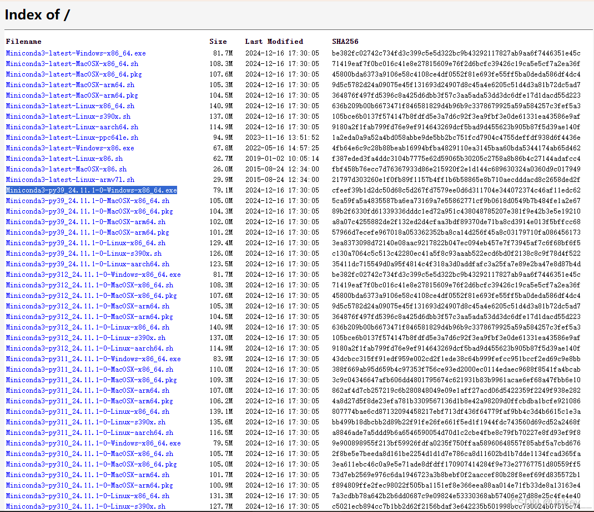Click Miniconda3-latest-Linux-x86_64.sh link
This screenshot has height=512, width=594.
tap(70, 106)
